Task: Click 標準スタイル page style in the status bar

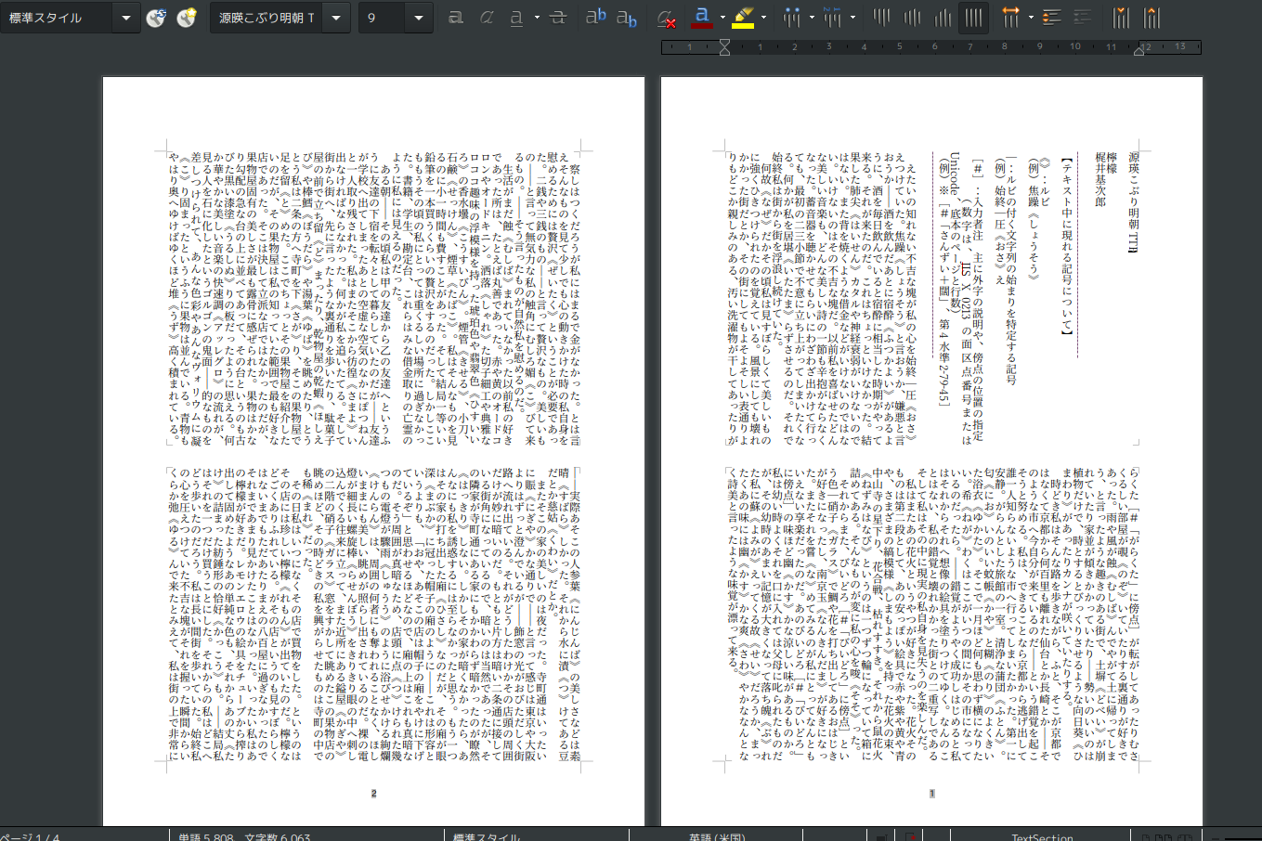Action: [487, 837]
